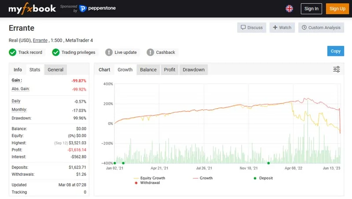Select the Info tab
The height and width of the screenshot is (199, 352).
[x=18, y=70]
